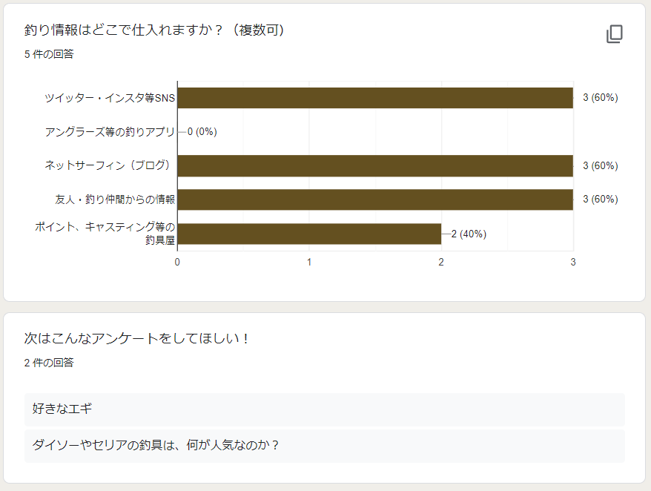The height and width of the screenshot is (491, 651).
Task: Click the 好きなエギ response row
Action: click(x=324, y=409)
